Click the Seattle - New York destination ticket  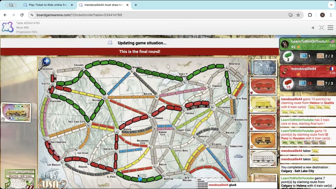click(20, 176)
